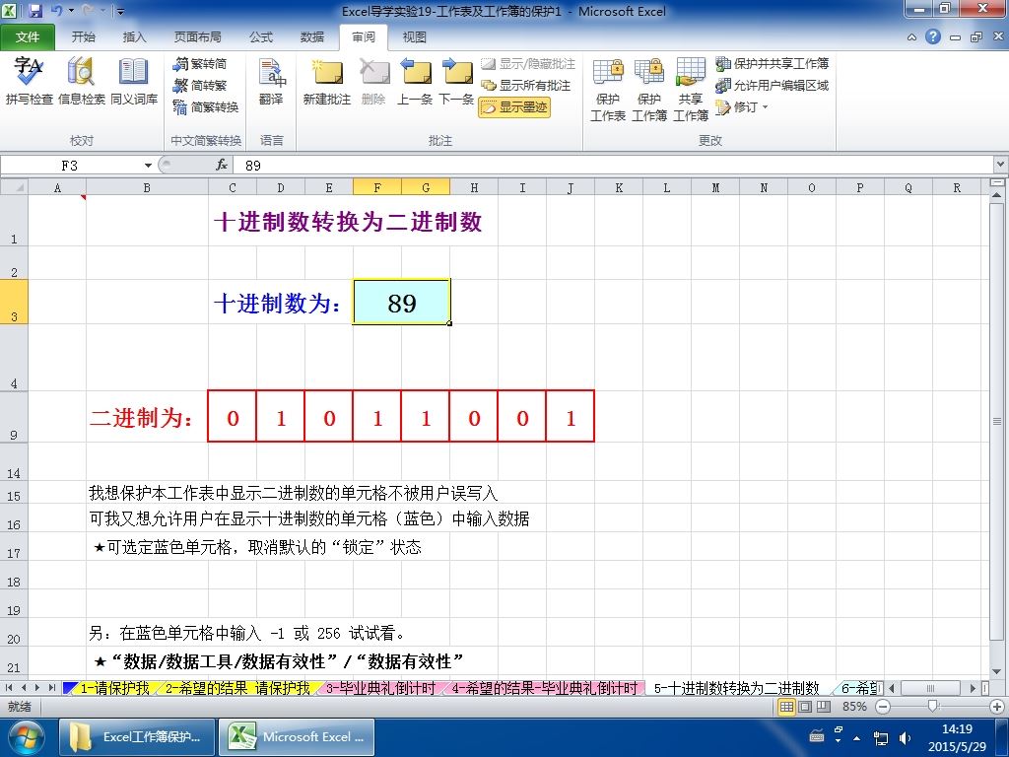Click the 翻译 translate icon
The image size is (1009, 757).
(271, 81)
